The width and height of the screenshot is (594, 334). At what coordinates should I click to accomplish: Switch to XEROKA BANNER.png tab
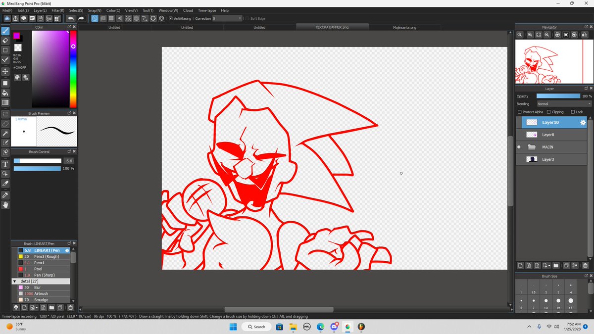332,27
